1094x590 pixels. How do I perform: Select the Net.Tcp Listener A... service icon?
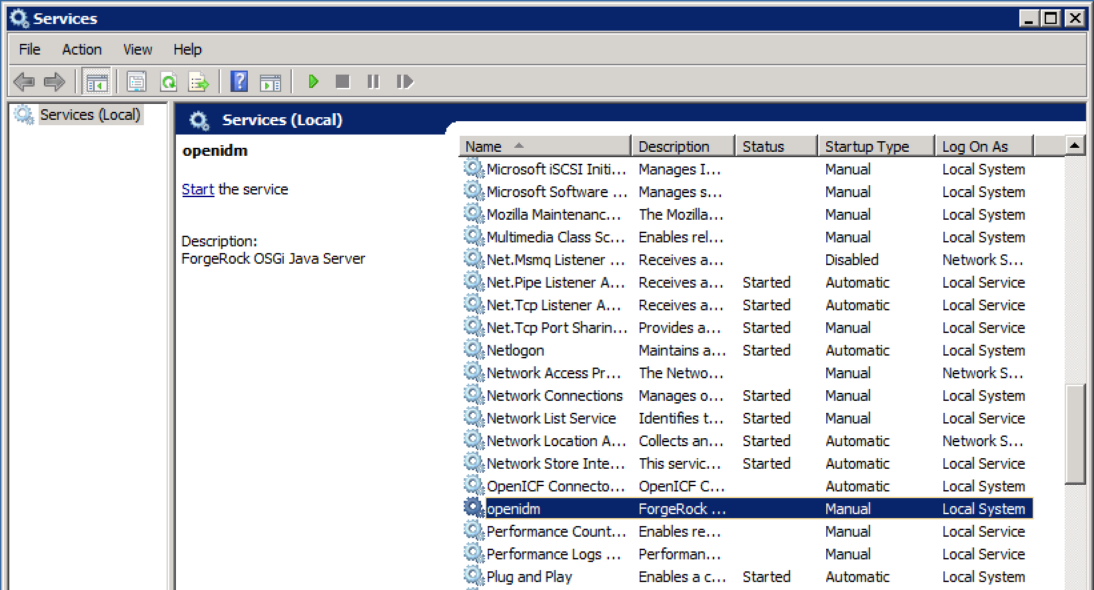(474, 304)
